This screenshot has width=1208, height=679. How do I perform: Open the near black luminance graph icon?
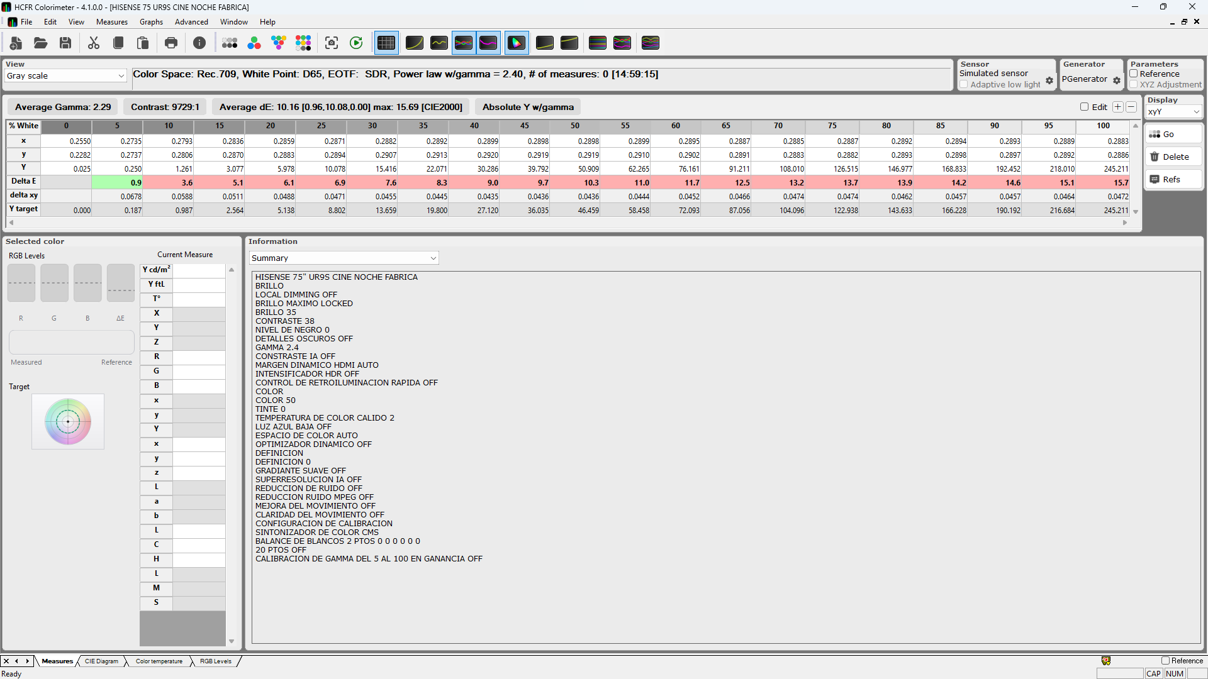click(x=545, y=43)
